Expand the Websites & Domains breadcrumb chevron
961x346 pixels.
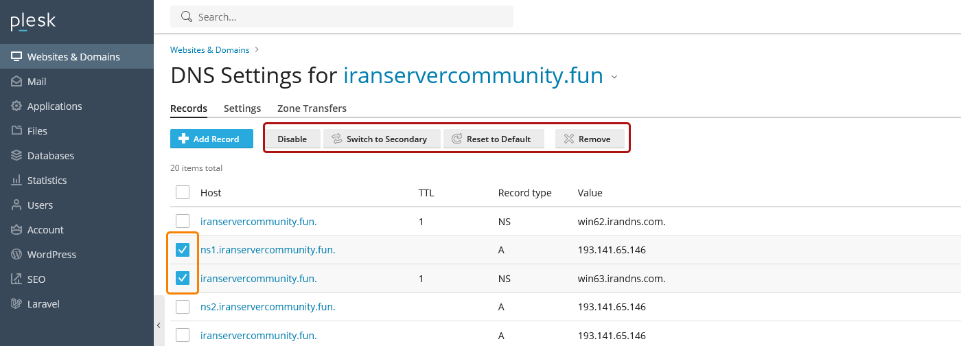point(257,49)
